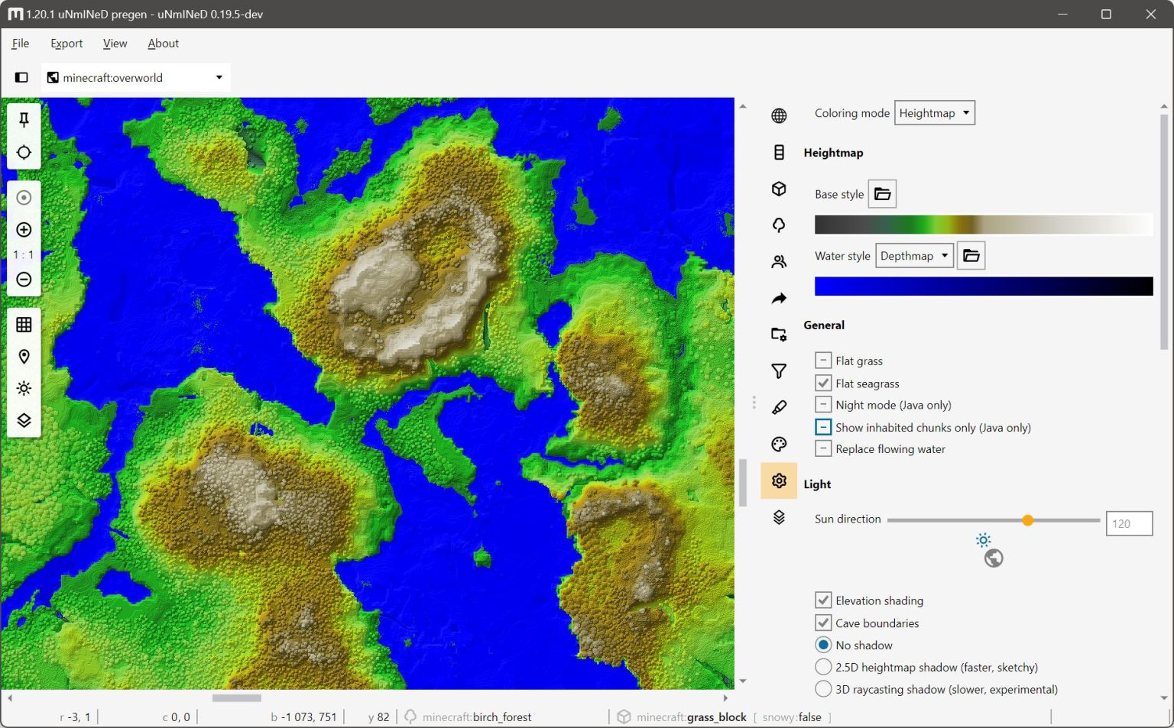Image resolution: width=1174 pixels, height=728 pixels.
Task: Reset zoom to 1:1 scale
Action: point(24,254)
